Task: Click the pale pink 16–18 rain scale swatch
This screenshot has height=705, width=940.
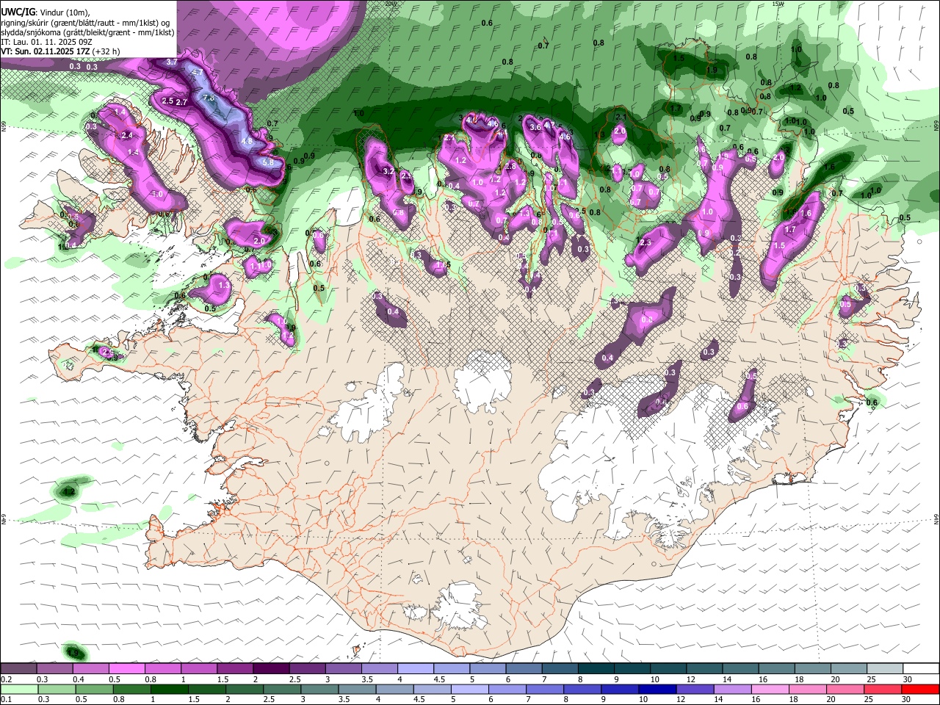Action: coord(769,689)
